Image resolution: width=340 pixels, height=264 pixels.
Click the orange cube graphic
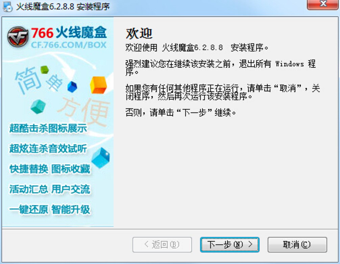[98, 85]
